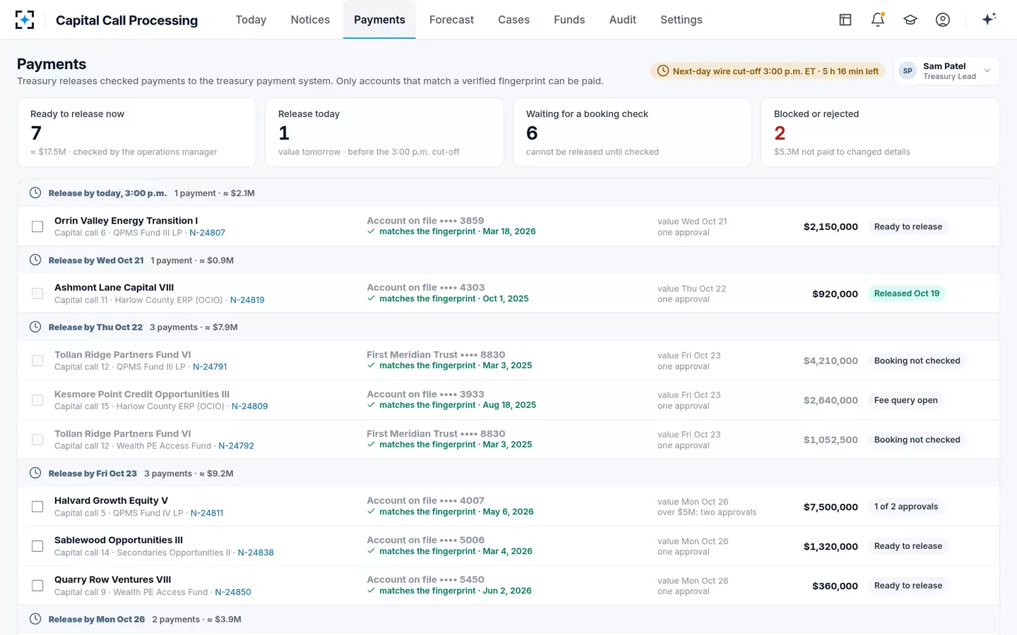1017x635 pixels.
Task: Click the clock icon beside Release by Fri Oct 23
Action: [x=35, y=473]
